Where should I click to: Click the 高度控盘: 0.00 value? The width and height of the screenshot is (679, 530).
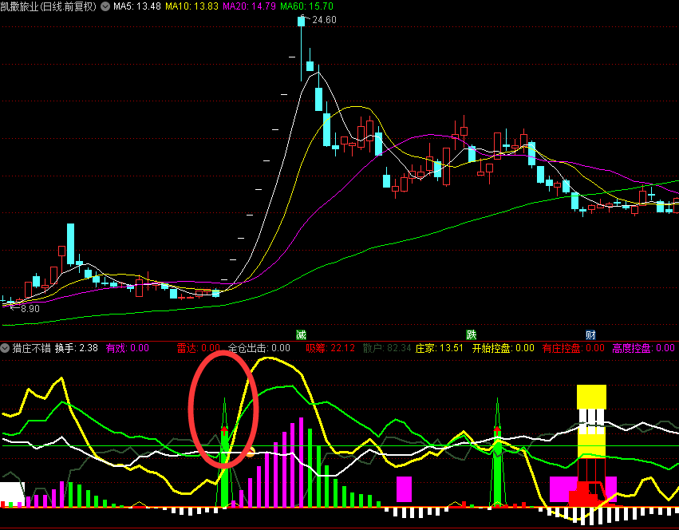coord(643,348)
